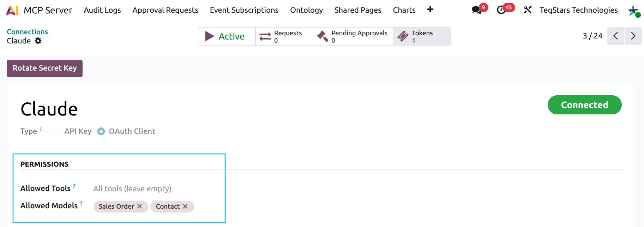Screen dimensions: 644x227
Task: Click the MCP Server app title
Action: click(48, 10)
